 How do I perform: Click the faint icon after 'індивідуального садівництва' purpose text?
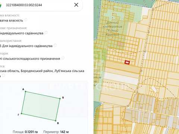pyautogui.click(x=46, y=32)
